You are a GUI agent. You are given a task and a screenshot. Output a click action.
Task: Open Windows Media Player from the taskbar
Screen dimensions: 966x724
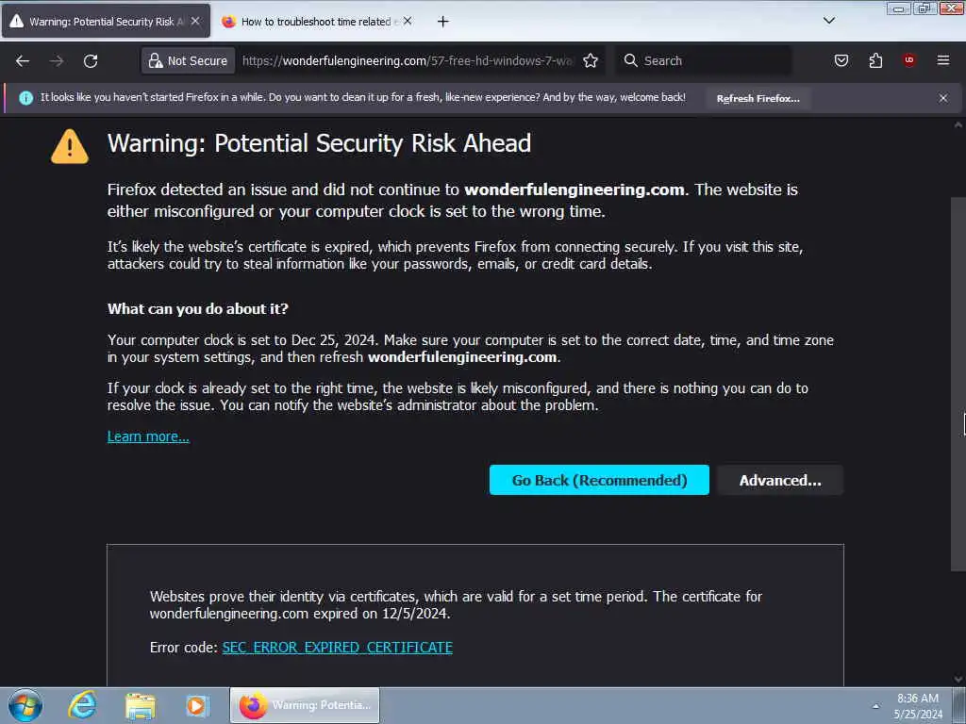[x=198, y=705]
